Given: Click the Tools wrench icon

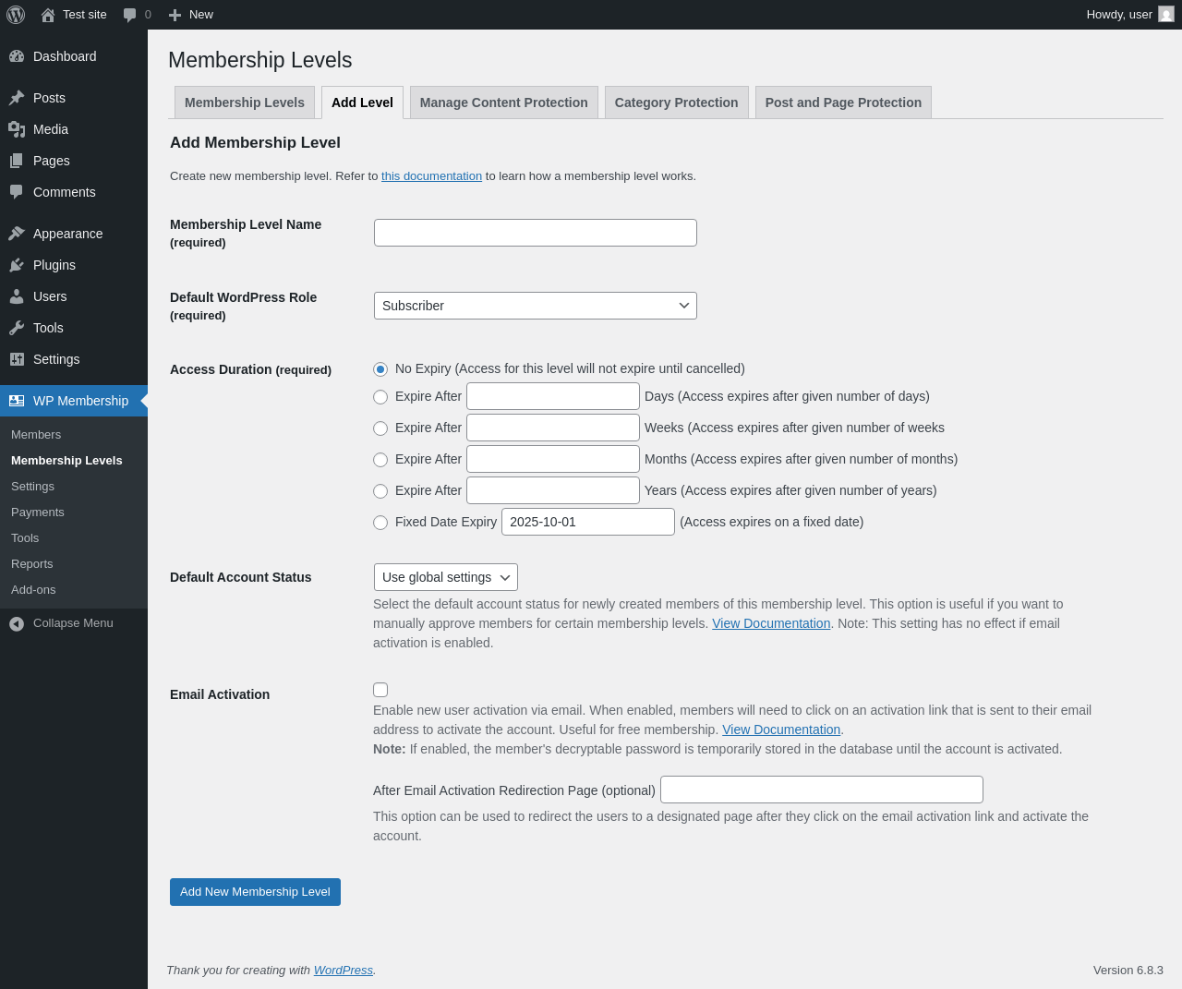Looking at the screenshot, I should (x=17, y=328).
